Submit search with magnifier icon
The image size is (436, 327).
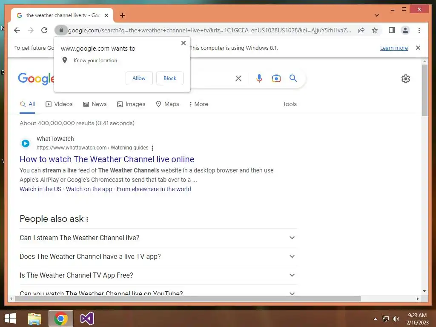click(293, 78)
